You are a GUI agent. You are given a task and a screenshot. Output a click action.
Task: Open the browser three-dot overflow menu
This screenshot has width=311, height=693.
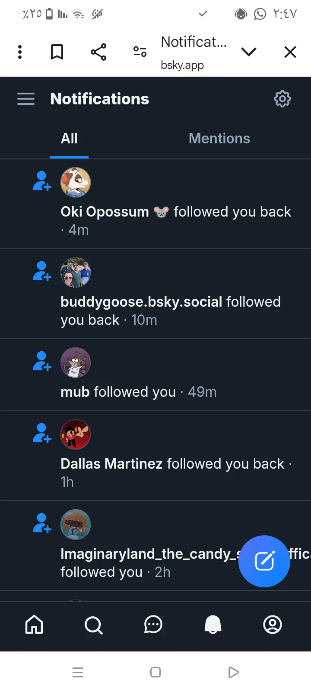[x=20, y=52]
